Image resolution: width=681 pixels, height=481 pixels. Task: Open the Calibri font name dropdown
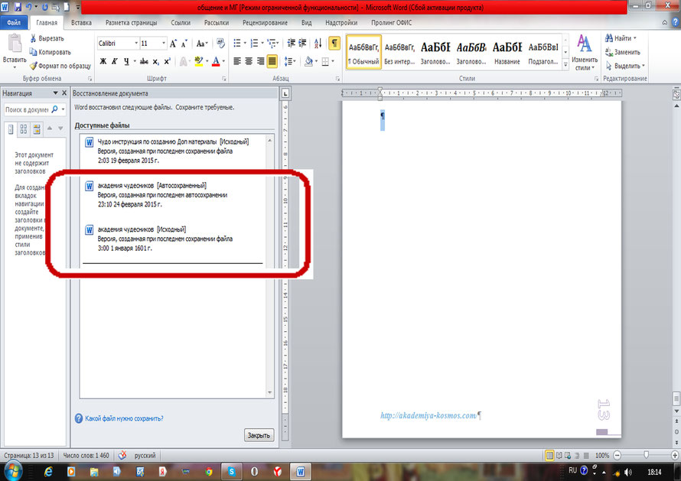[136, 44]
